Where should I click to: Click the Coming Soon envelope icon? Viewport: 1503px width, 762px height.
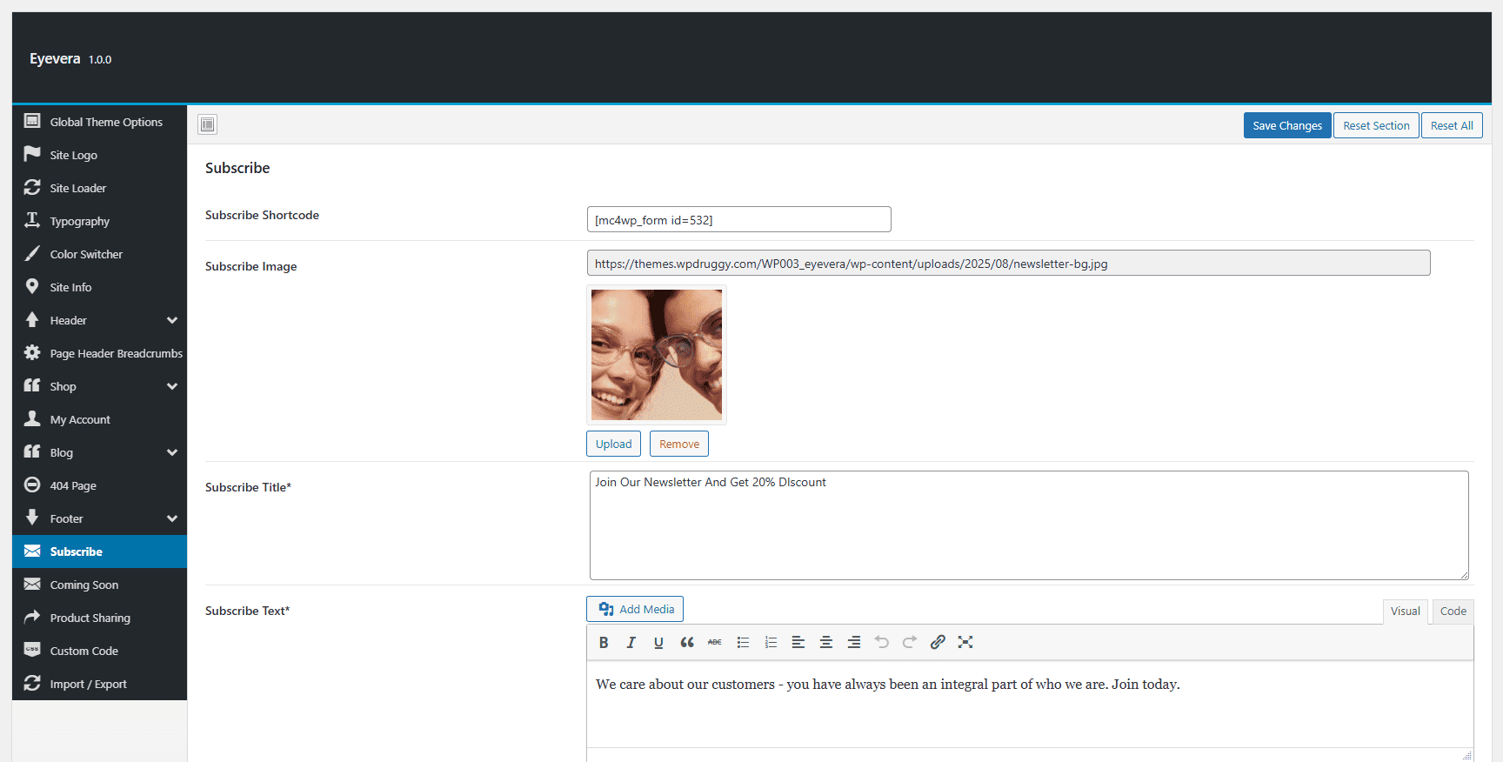click(32, 584)
